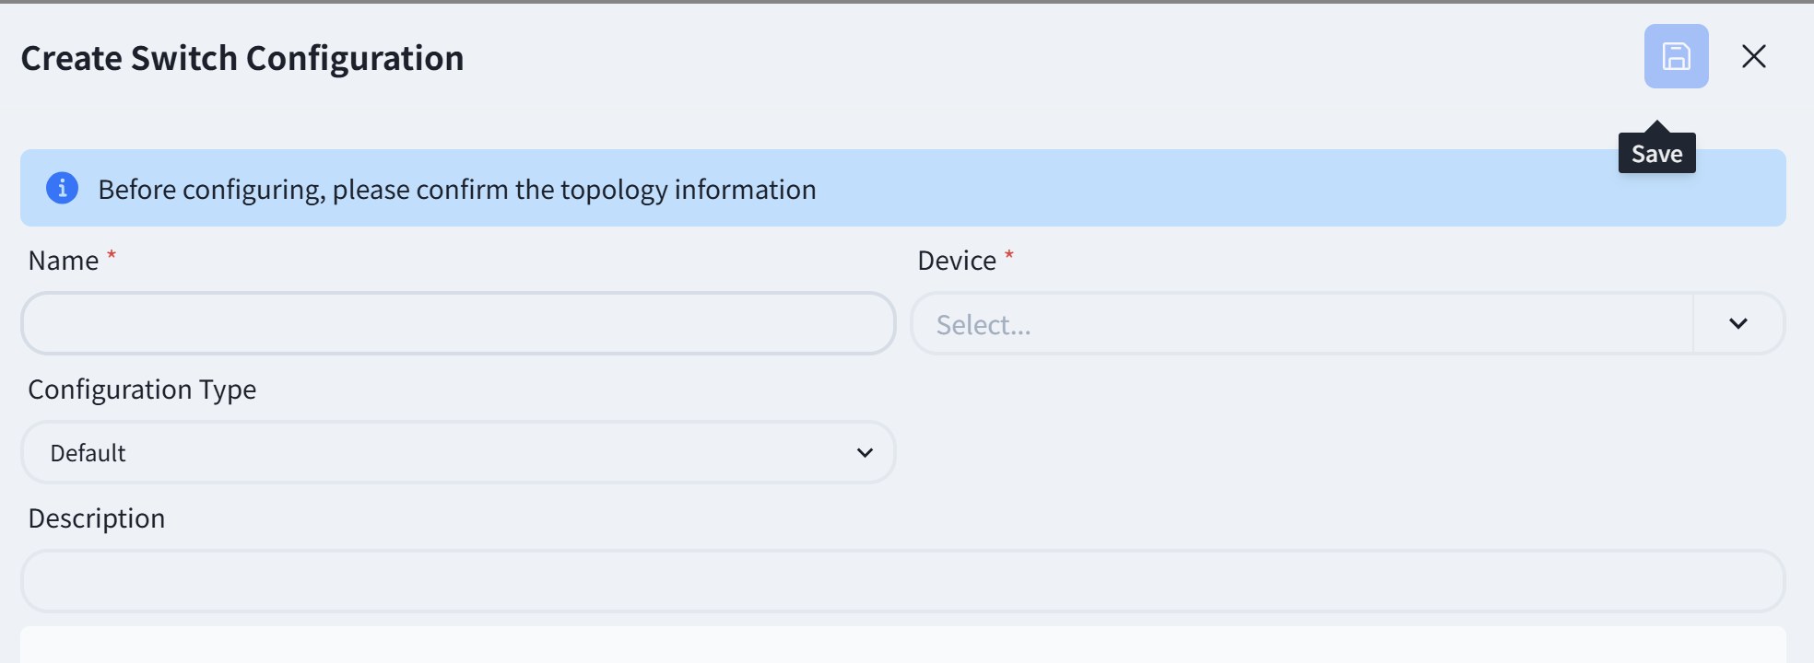Screen dimensions: 1814x663
Task: Click the red asterisk beside Device
Action: pos(1009,254)
